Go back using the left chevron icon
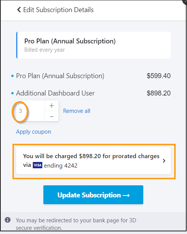187x234 pixels. [x=19, y=10]
